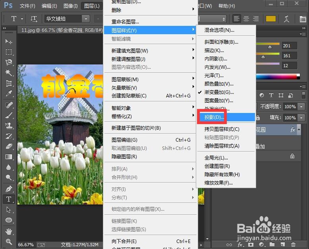The image size is (309, 249).
Task: Toggle text orientation in options bar
Action: pos(34,19)
